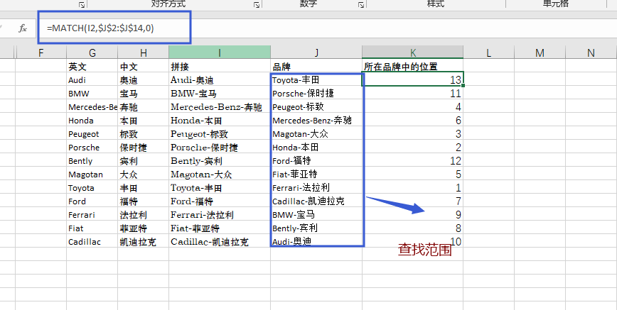Select the cell showing 9 in column K
The height and width of the screenshot is (310, 617).
point(413,214)
